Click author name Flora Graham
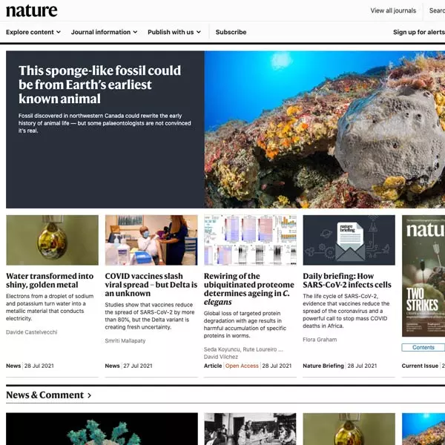445x445 pixels. click(320, 340)
